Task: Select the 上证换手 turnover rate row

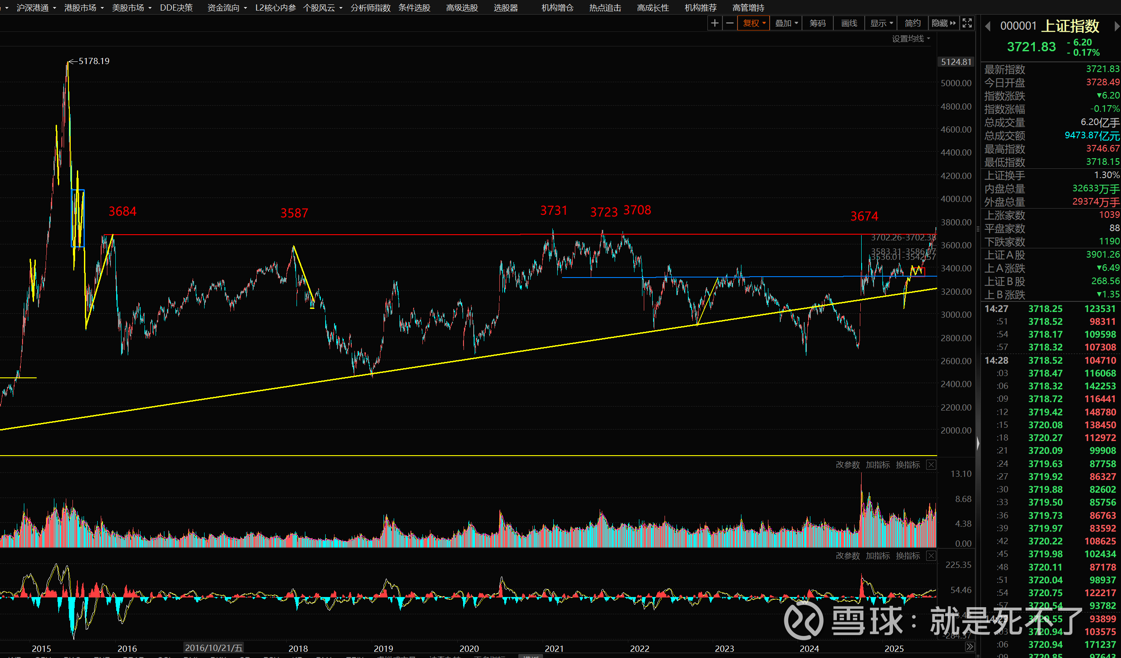Action: (1052, 175)
